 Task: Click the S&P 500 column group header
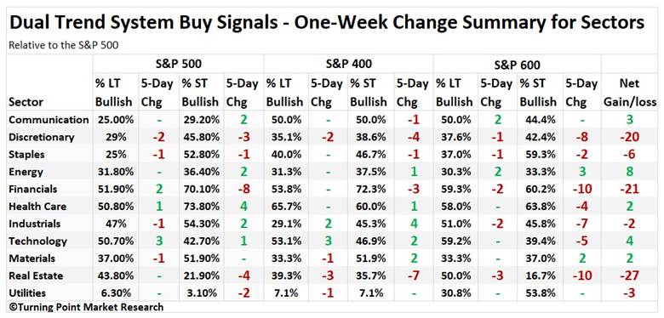tap(178, 65)
